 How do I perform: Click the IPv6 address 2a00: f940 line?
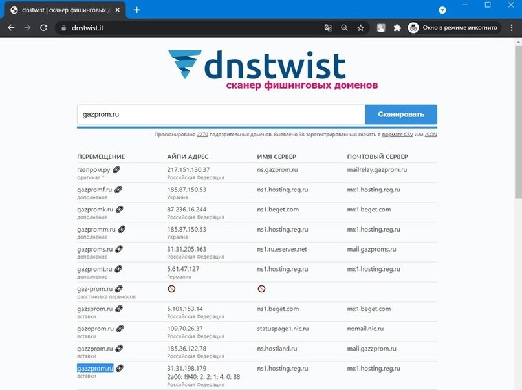point(203,376)
